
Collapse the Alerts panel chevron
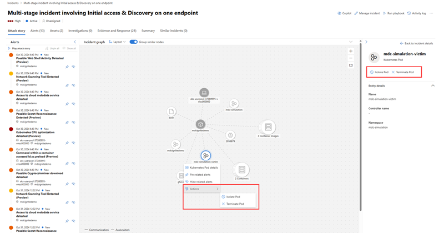(75, 42)
